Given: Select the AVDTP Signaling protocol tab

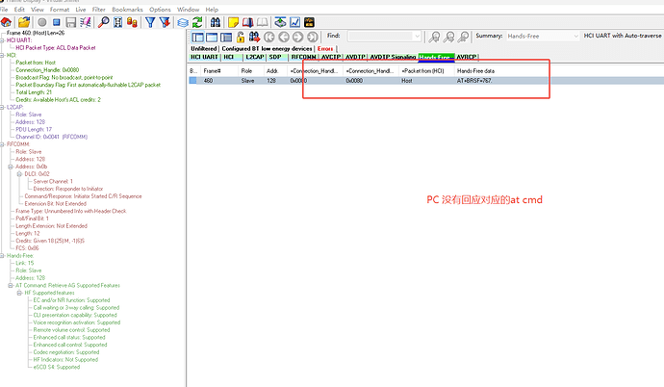Looking at the screenshot, I should [393, 57].
